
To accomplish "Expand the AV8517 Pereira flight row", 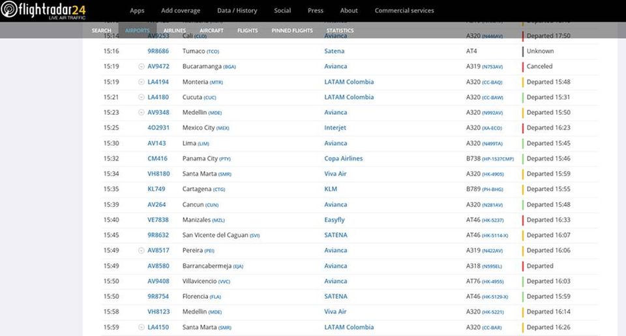I will pyautogui.click(x=142, y=251).
